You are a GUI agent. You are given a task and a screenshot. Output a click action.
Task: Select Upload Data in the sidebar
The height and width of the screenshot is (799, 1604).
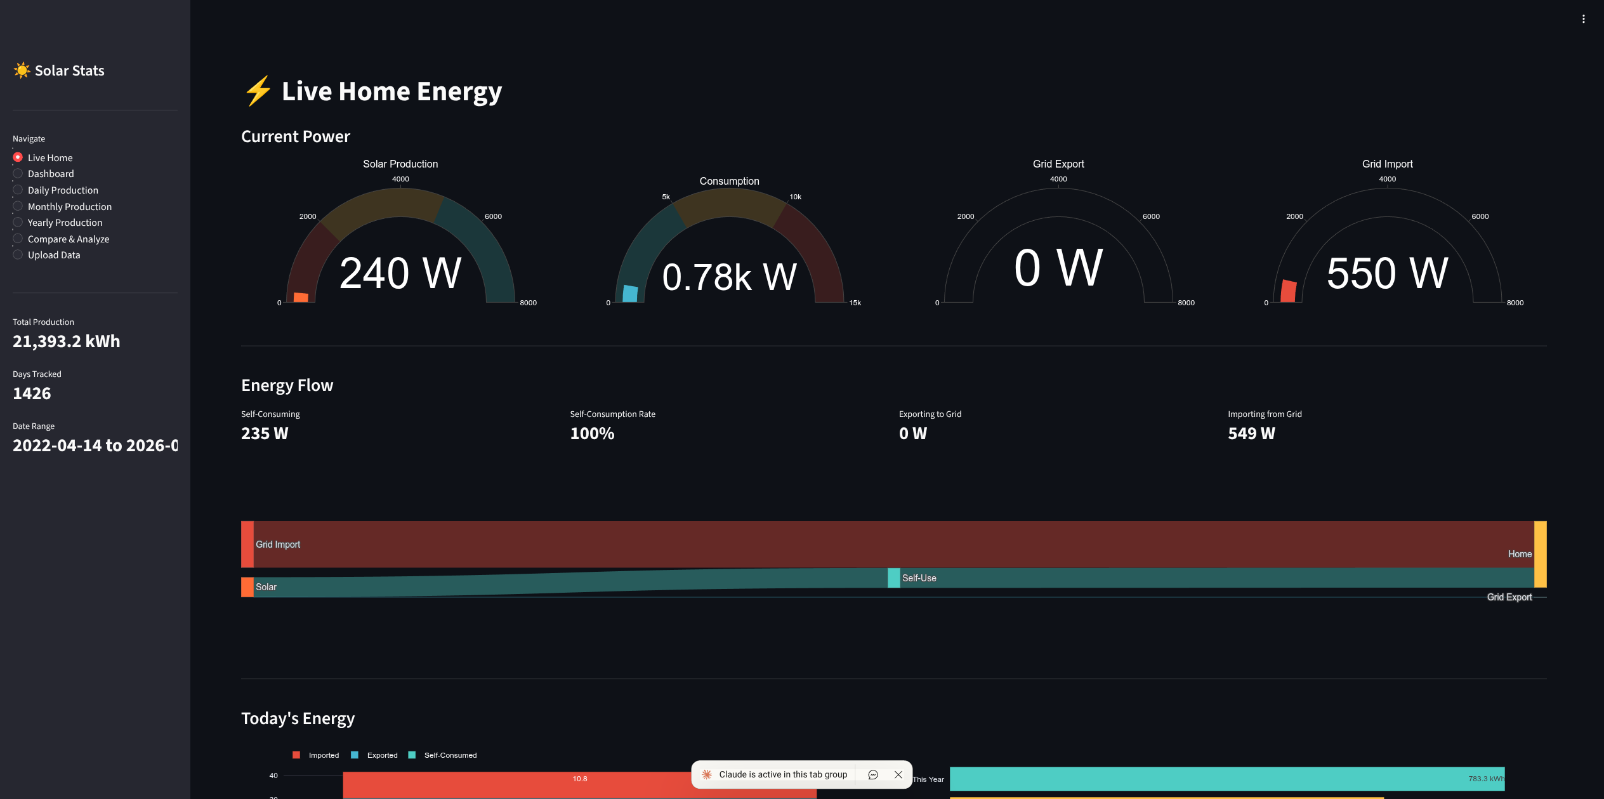click(54, 254)
